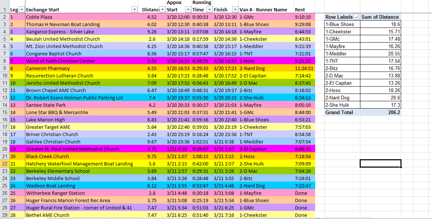Click the Grand Total label in pivot table
The height and width of the screenshot is (219, 432).
tap(339, 112)
